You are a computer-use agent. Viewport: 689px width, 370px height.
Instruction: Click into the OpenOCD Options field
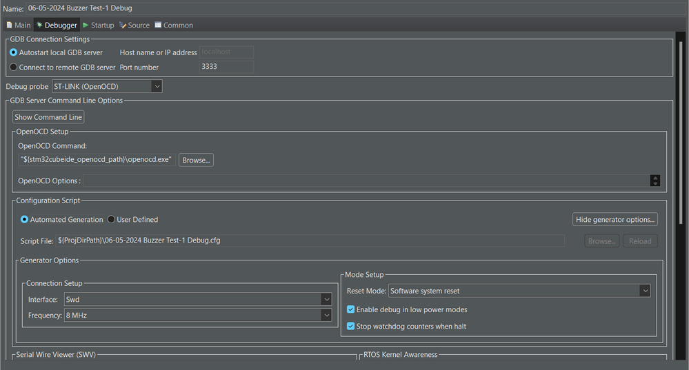tap(366, 181)
